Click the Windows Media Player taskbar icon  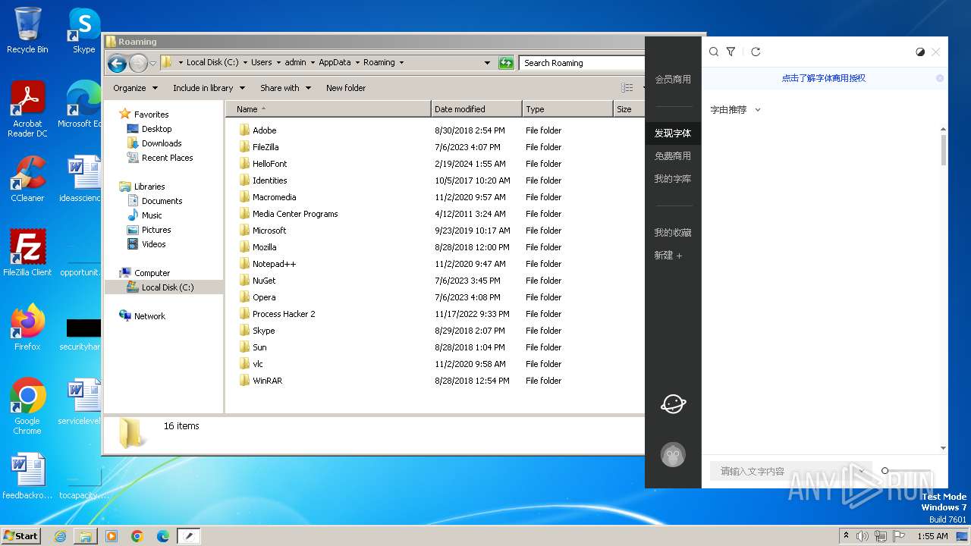112,536
